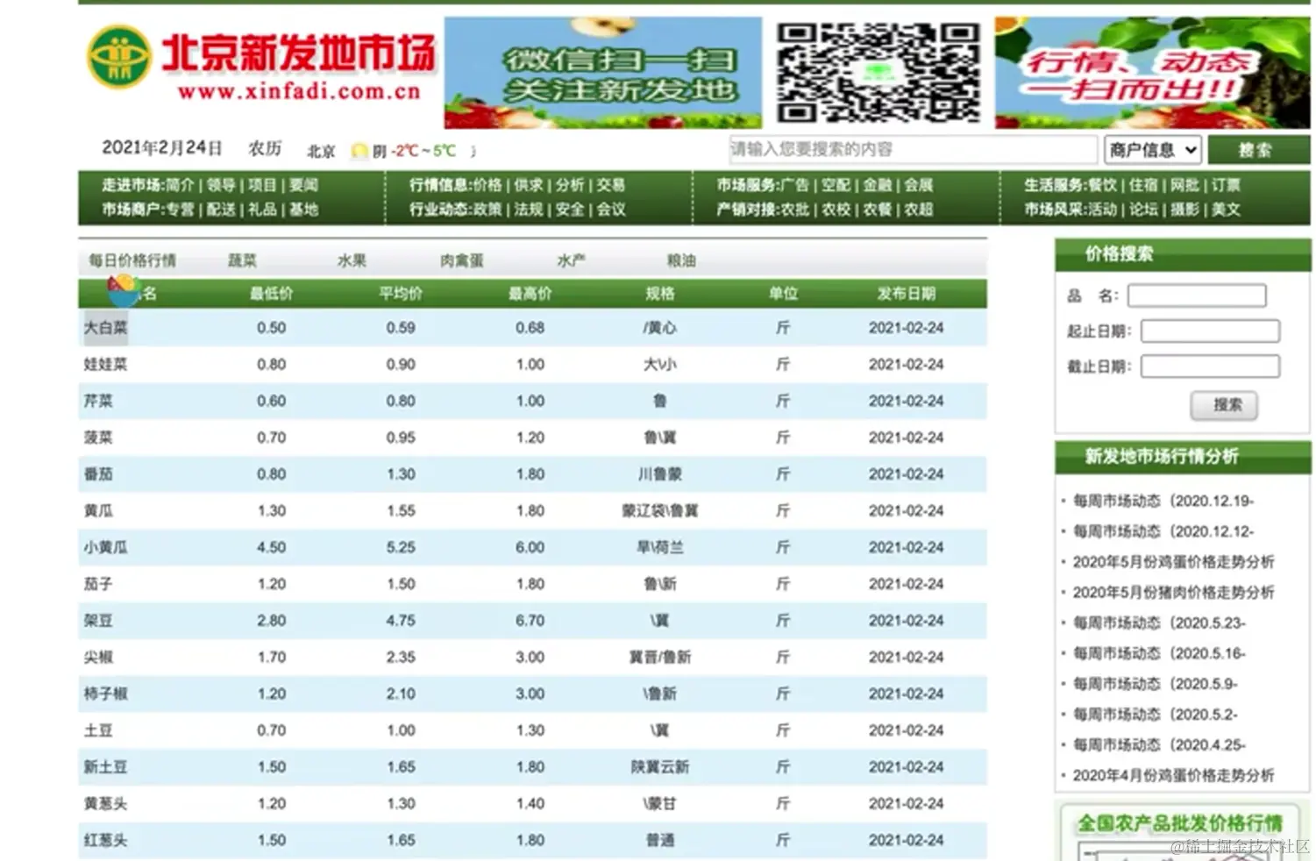Screen dimensions: 1316x861
Task: Click the 蒙辽袋\鲁冀 spec cell of 黄瓜
Action: pyautogui.click(x=660, y=511)
